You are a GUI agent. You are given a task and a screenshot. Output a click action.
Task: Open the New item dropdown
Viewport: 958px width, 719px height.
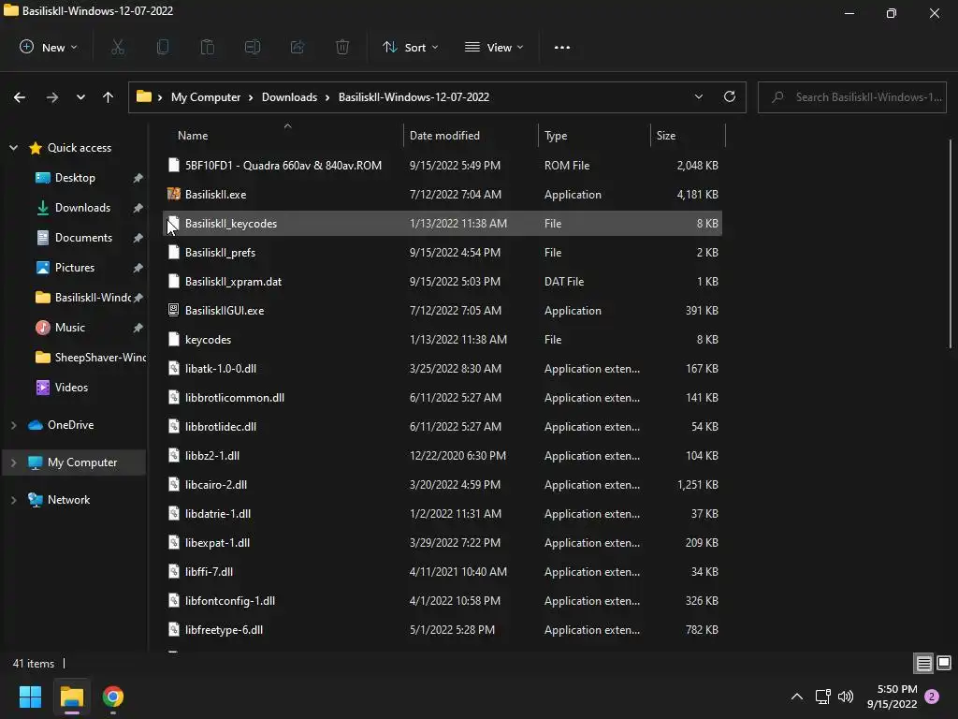(49, 47)
